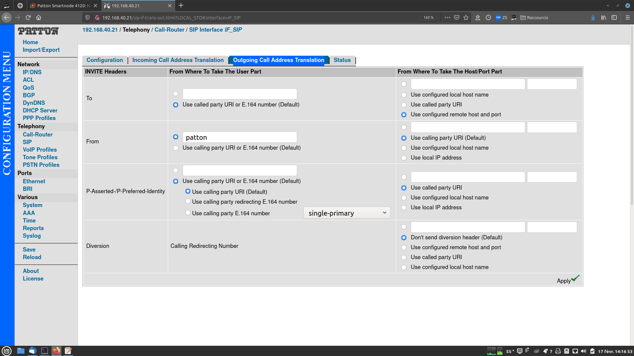Click the 192.168.40.21 breadcrumb link
The image size is (634, 356).
click(x=100, y=30)
